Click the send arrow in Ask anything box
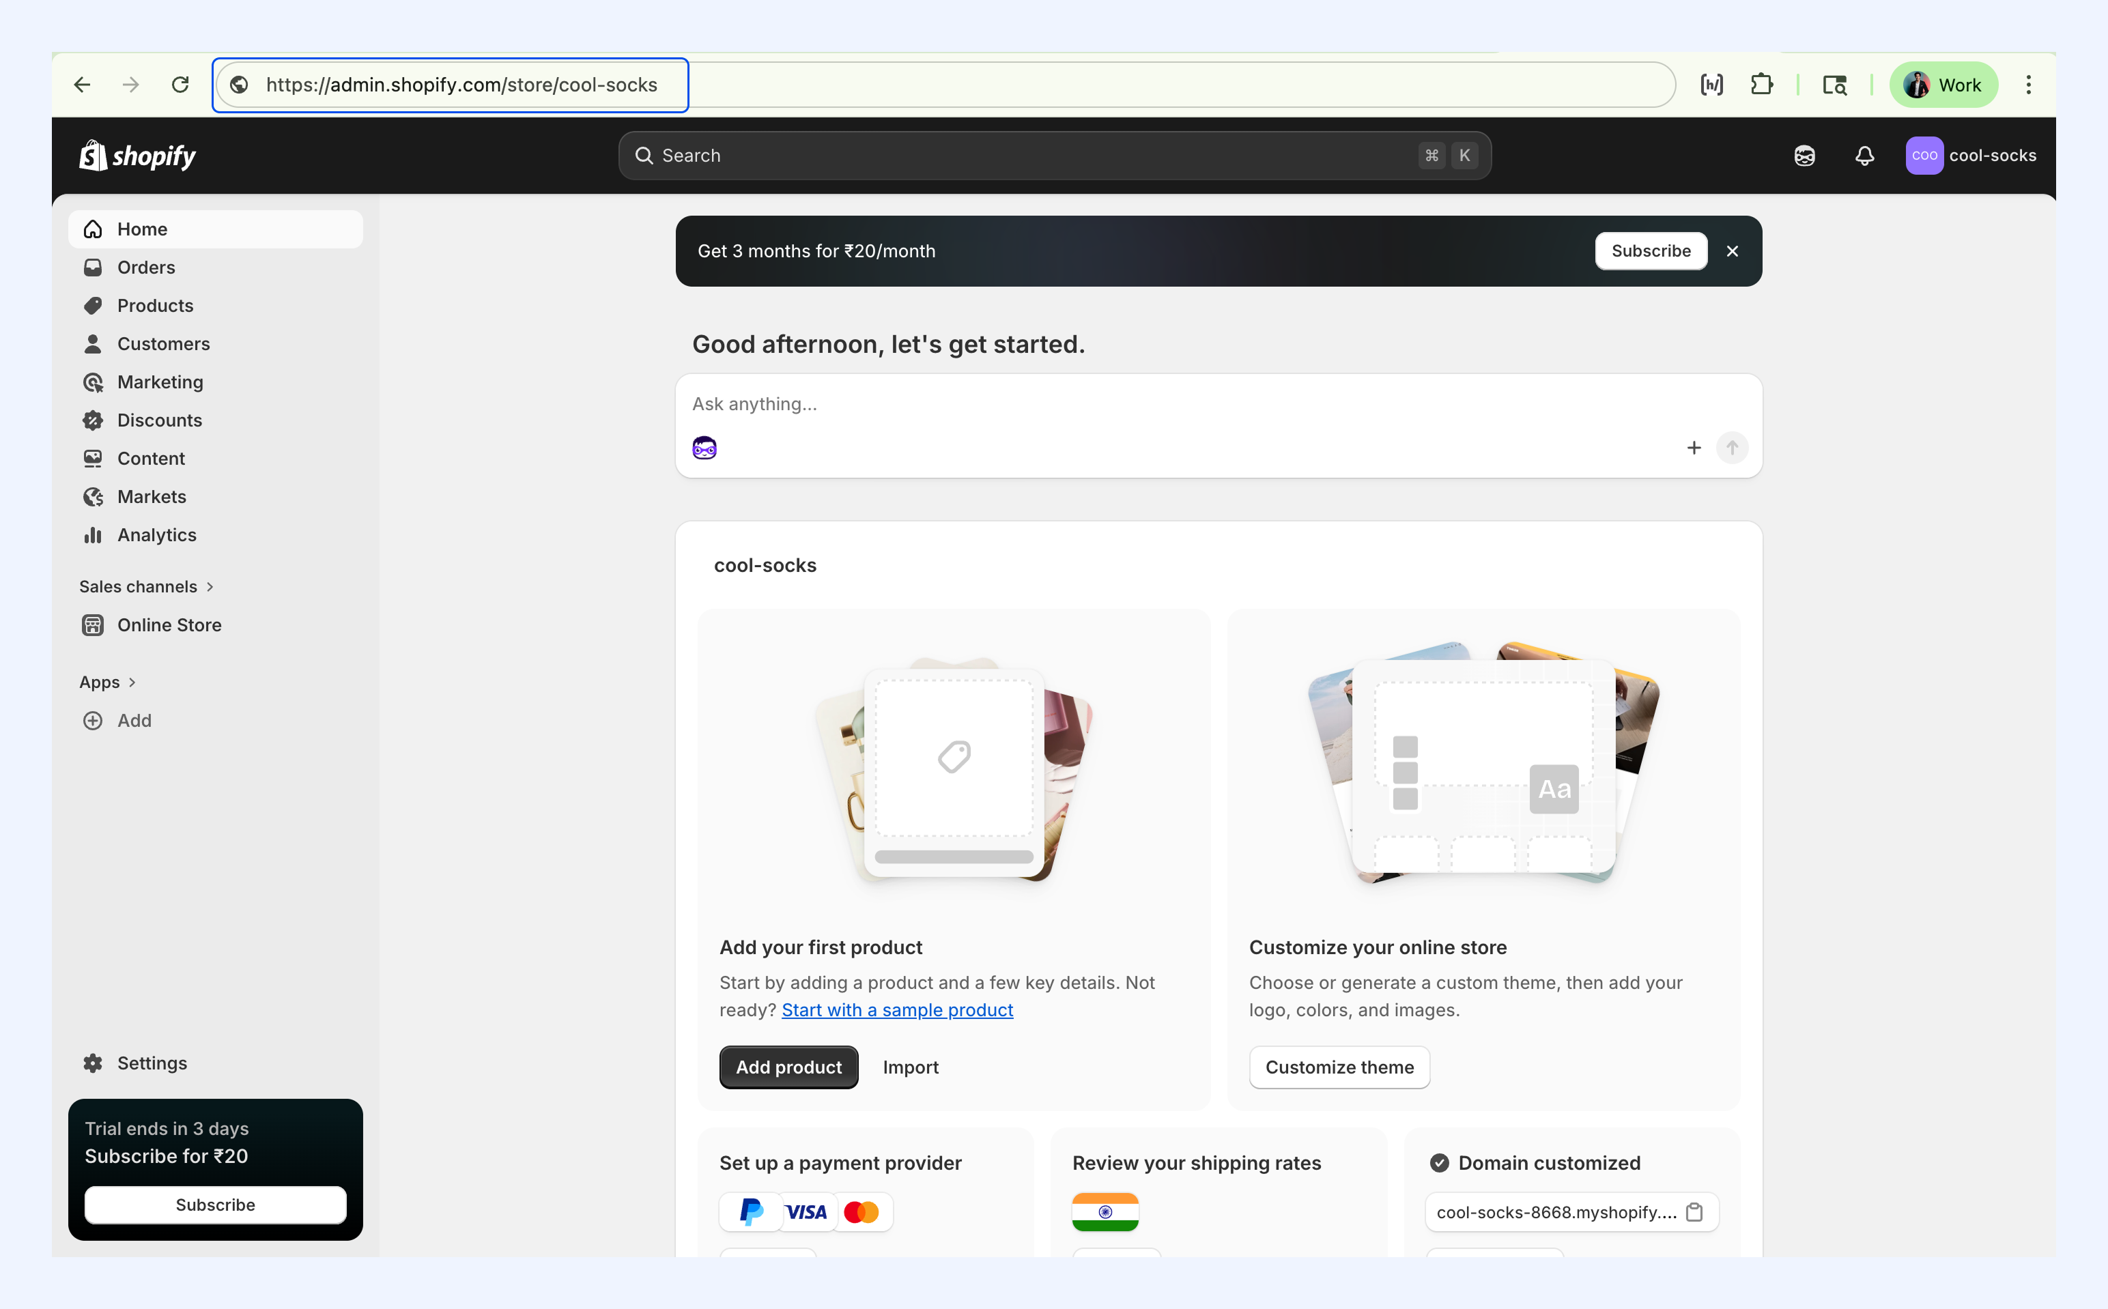 (1733, 448)
